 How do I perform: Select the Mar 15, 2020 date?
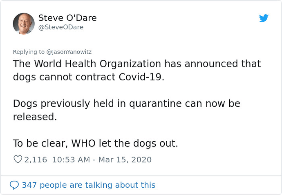tap(125, 160)
